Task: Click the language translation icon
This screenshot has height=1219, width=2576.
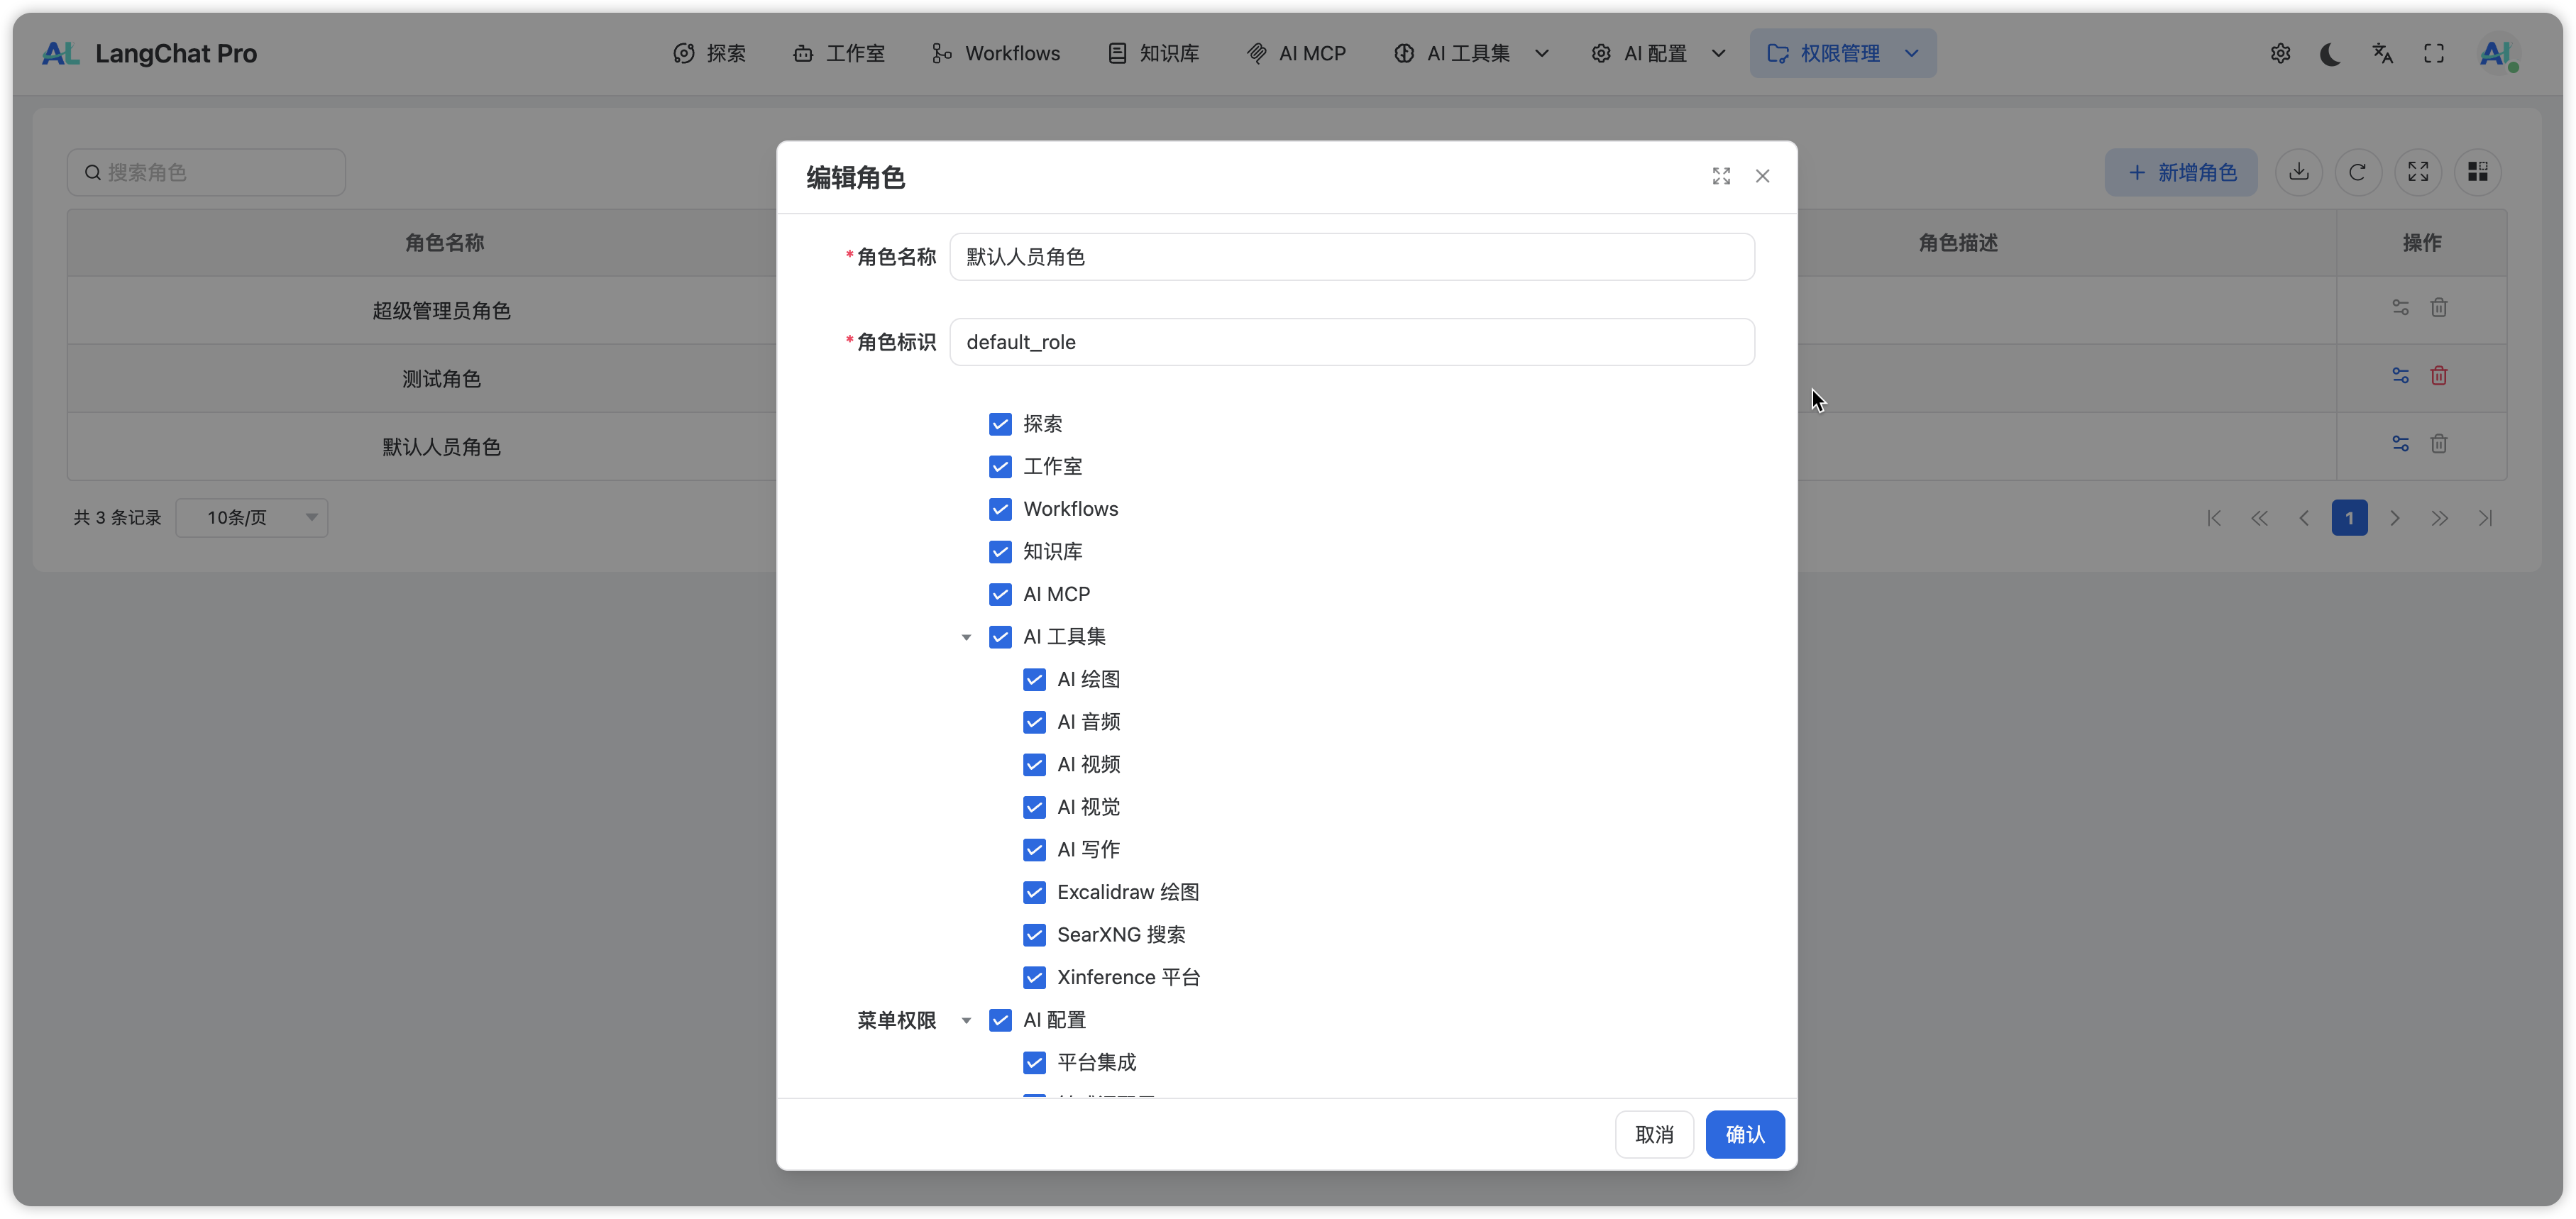Action: [2382, 54]
